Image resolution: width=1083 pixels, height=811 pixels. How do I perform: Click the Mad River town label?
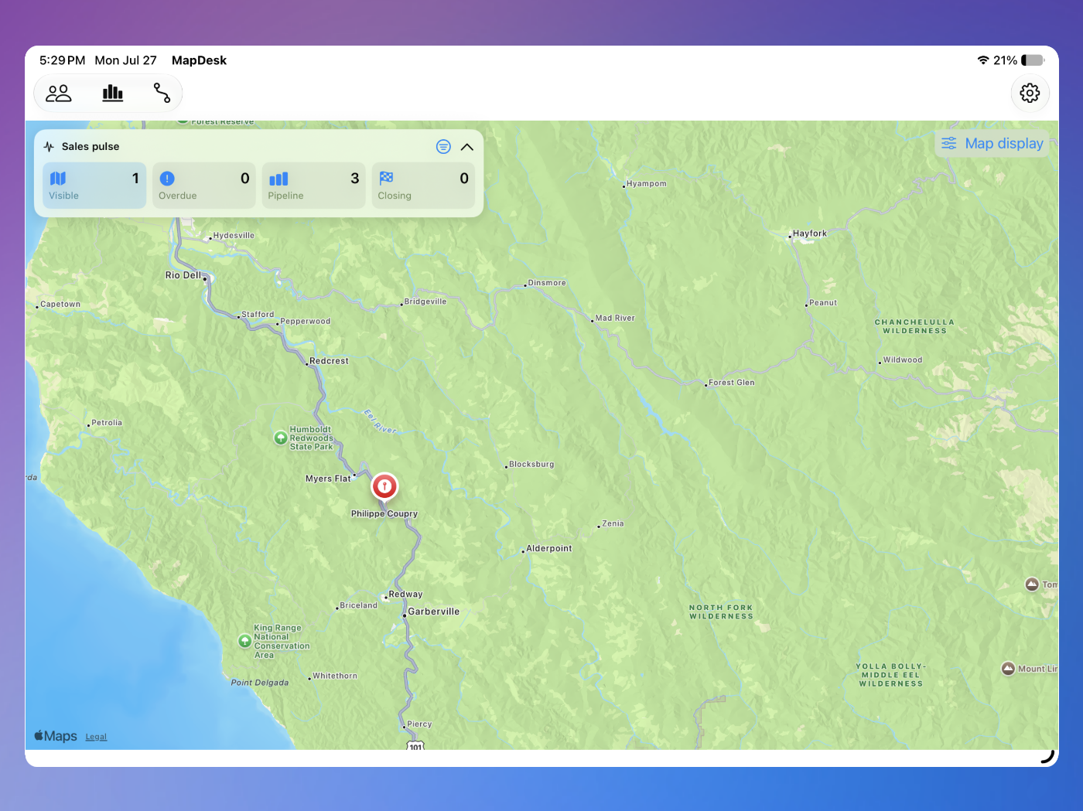point(615,319)
